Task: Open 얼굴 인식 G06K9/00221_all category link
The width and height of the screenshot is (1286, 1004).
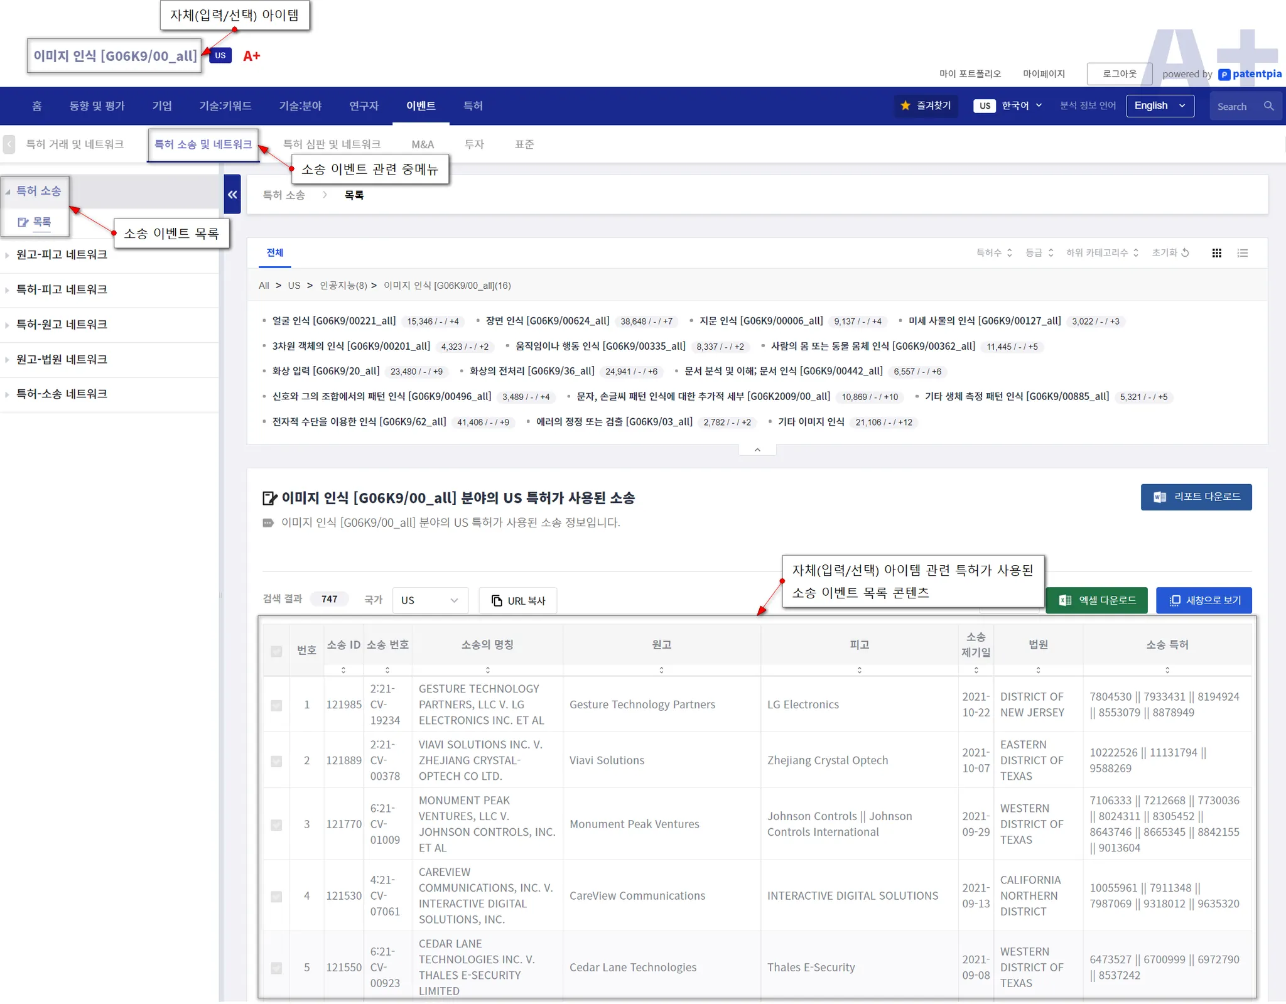Action: coord(333,321)
